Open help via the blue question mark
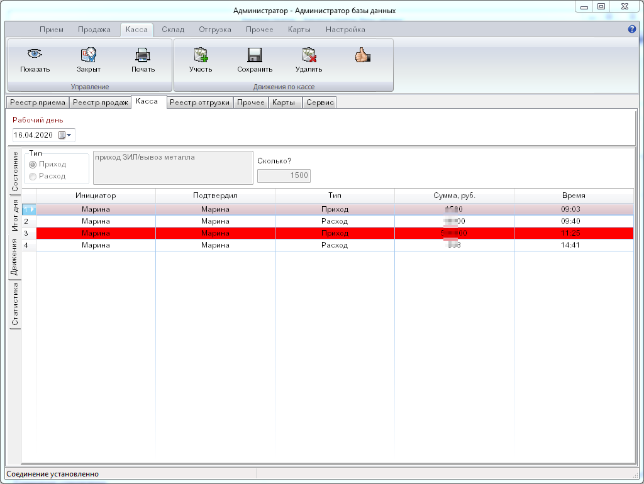This screenshot has height=484, width=644. click(631, 29)
